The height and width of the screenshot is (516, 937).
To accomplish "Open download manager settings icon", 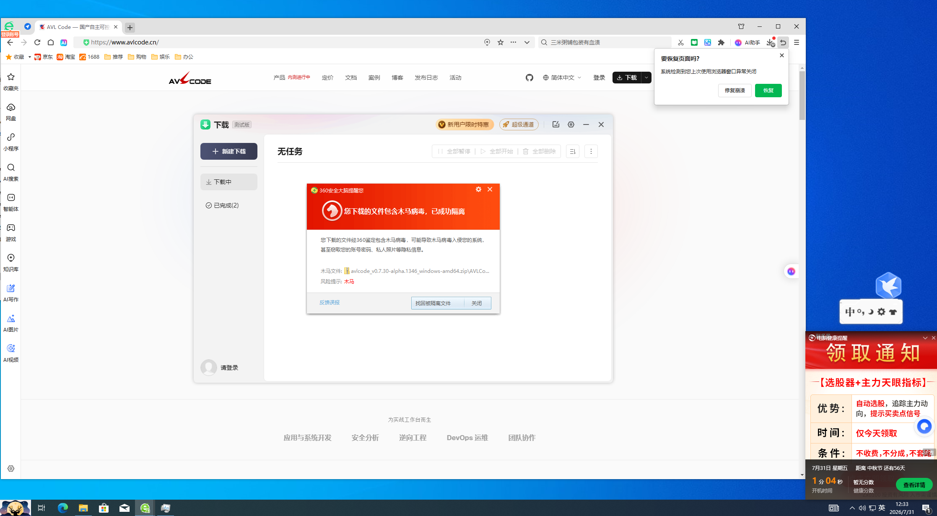I will 571,124.
